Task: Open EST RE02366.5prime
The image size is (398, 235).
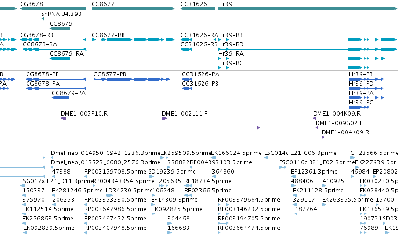Action: point(208,191)
